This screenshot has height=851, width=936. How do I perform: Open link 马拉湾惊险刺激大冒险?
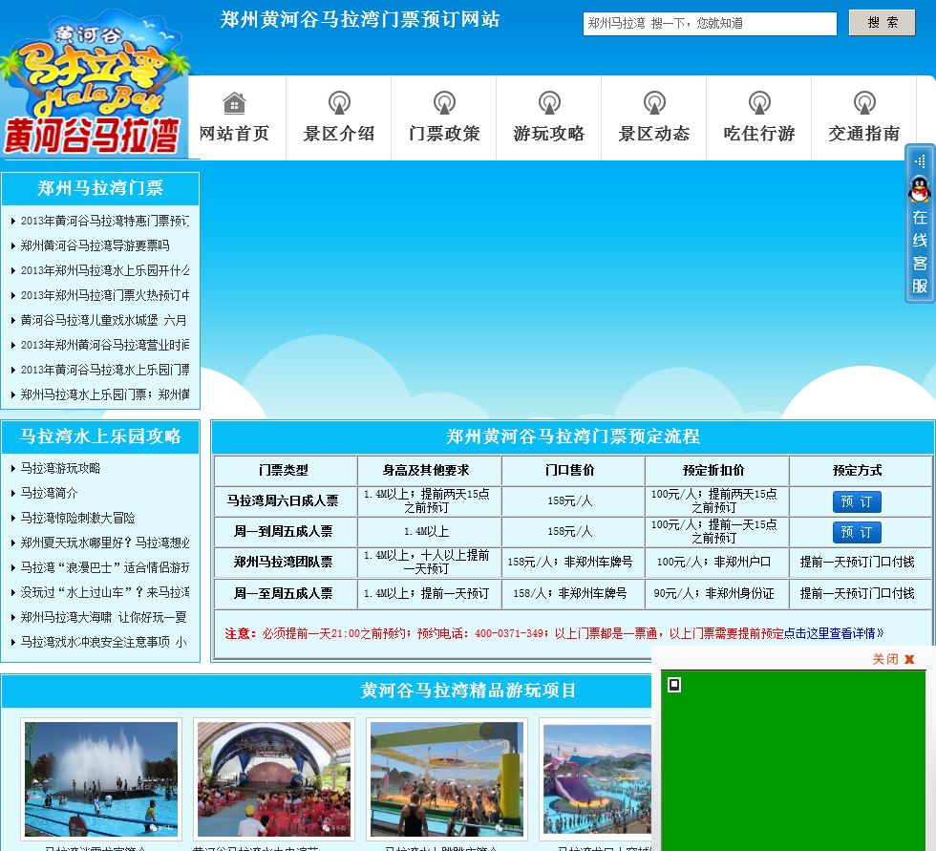77,518
